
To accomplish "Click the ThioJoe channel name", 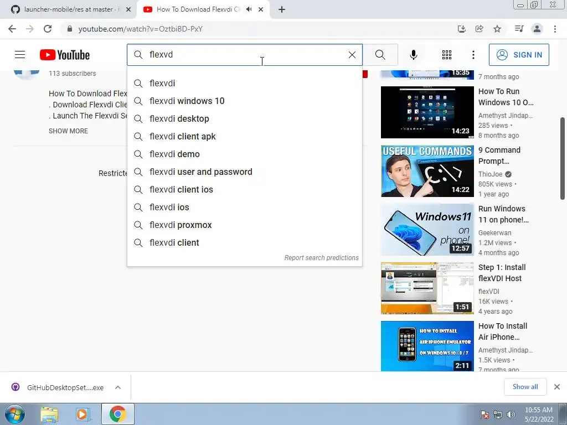I will pos(491,174).
